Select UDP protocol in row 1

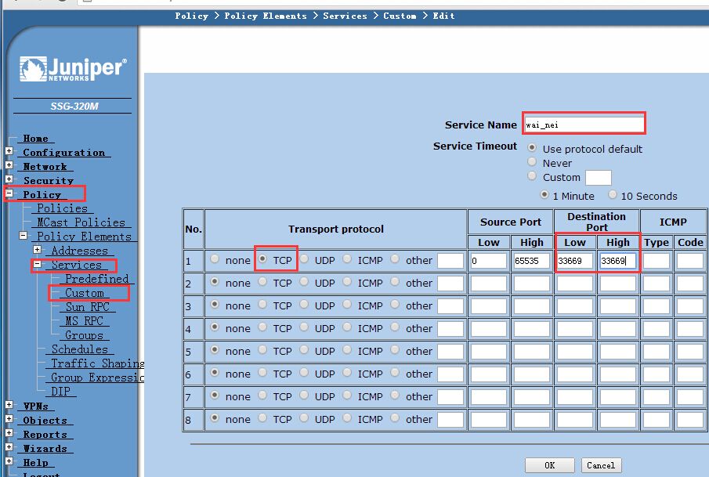click(305, 260)
